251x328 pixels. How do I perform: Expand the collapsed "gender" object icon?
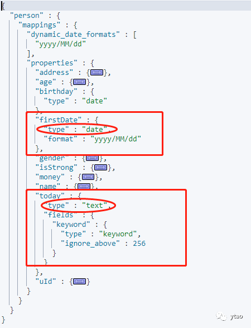click(x=92, y=158)
